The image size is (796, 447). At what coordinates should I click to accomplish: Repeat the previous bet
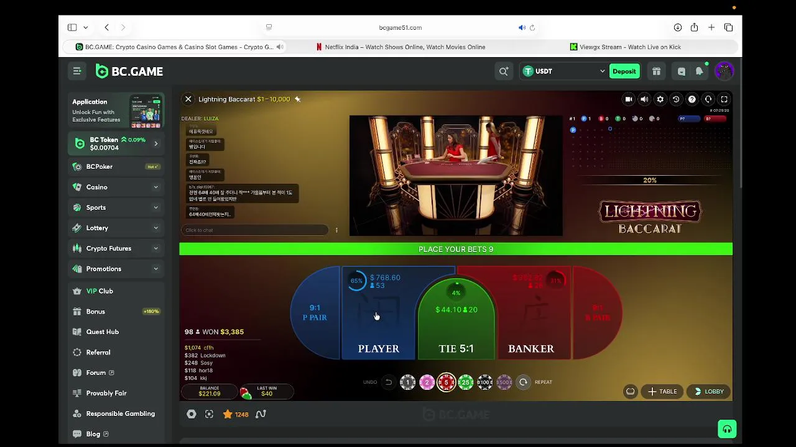pos(523,382)
